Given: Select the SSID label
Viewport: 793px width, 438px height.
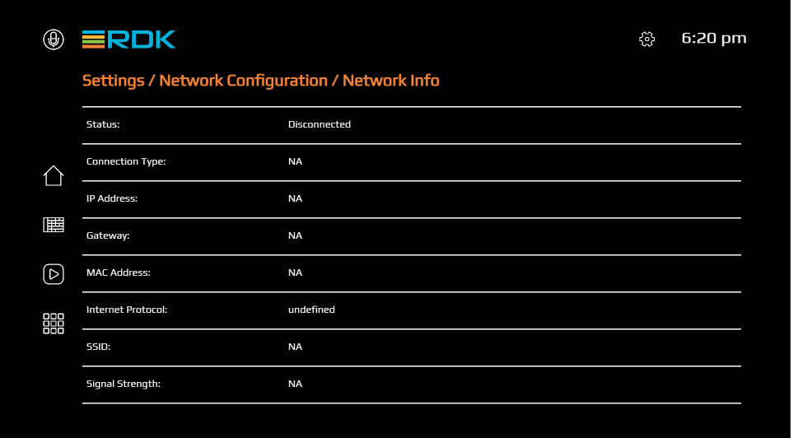Looking at the screenshot, I should 98,347.
